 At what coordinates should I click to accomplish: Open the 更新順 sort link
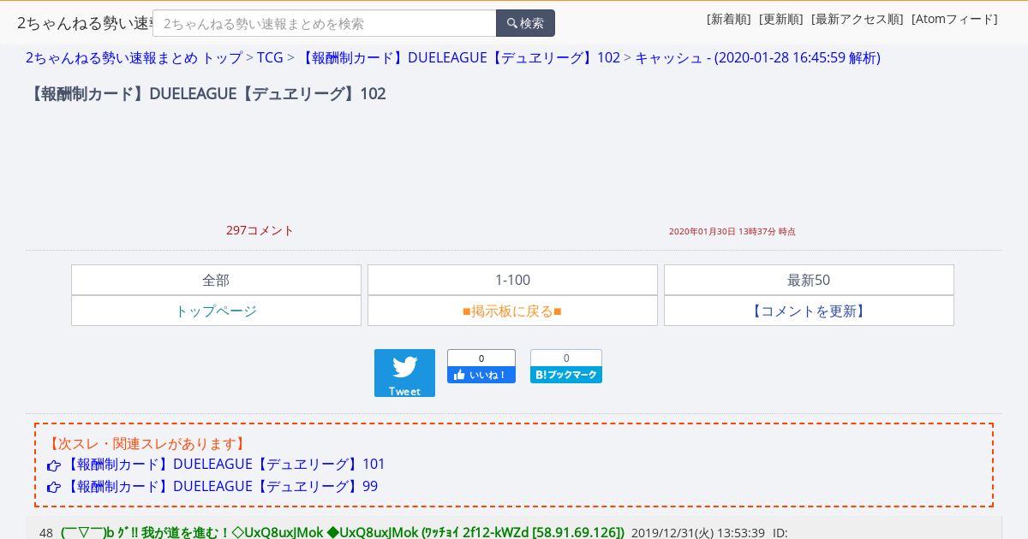780,19
